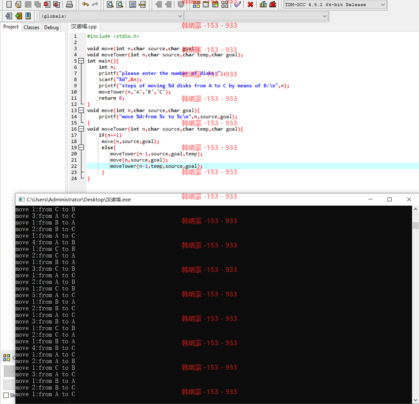Close the current file via toolbar icon
Image resolution: width=419 pixels, height=404 pixels.
[47, 4]
